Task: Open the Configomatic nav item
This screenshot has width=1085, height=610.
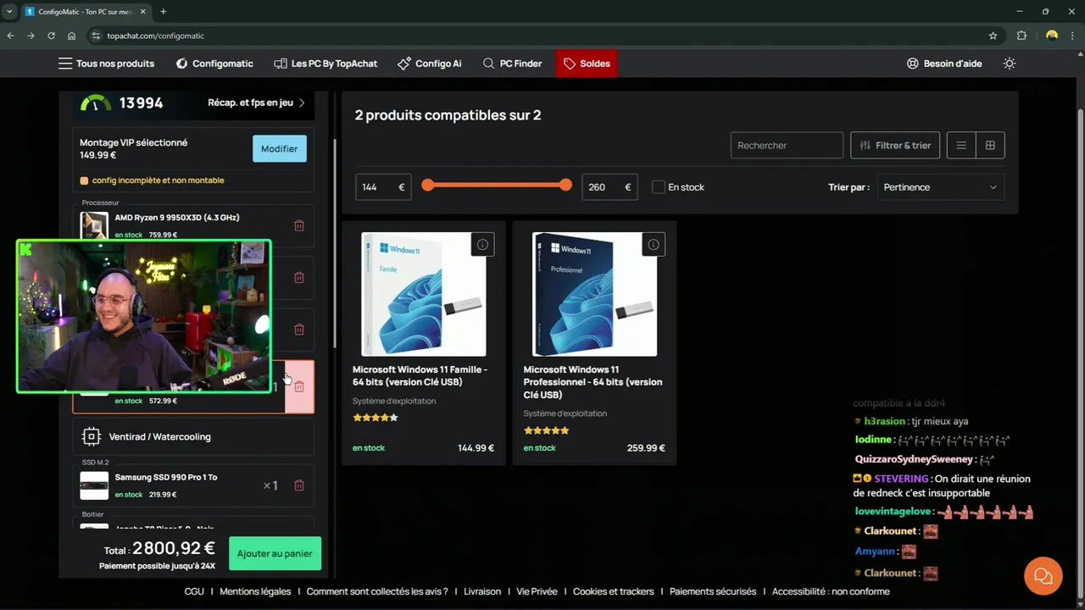Action: pyautogui.click(x=214, y=64)
